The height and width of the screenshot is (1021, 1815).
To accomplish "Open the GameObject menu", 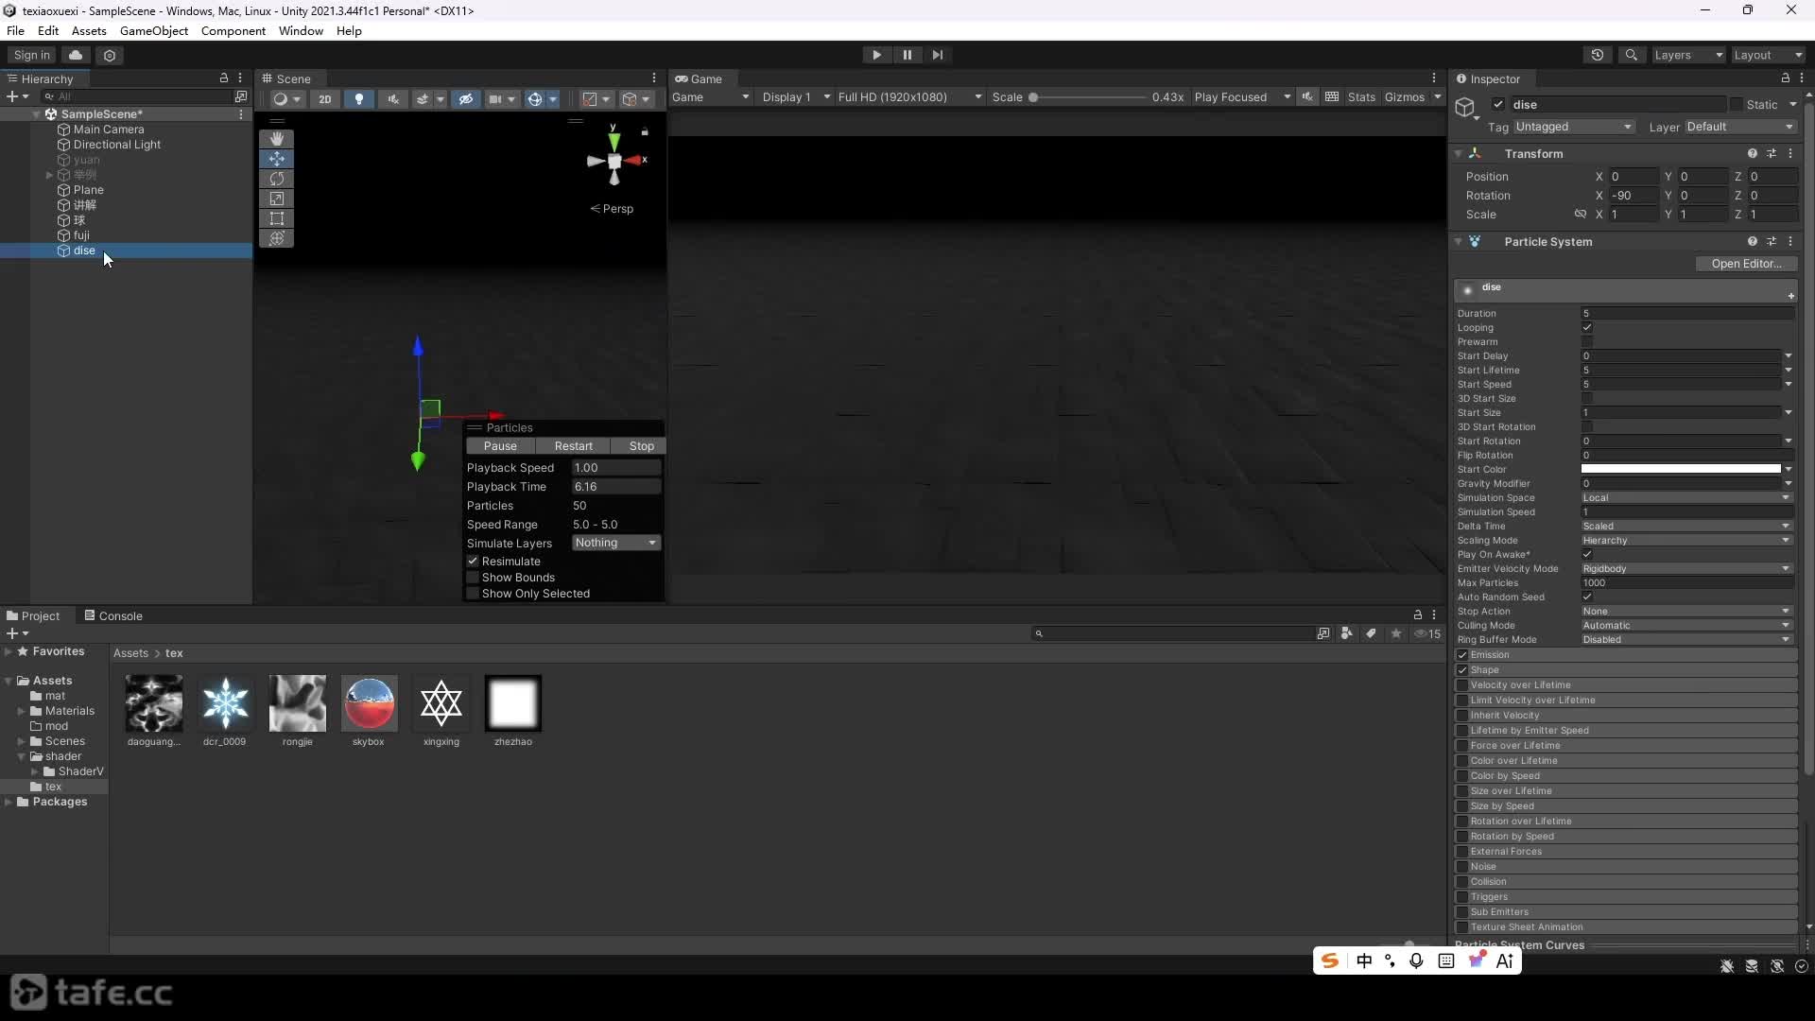I will coord(153,30).
